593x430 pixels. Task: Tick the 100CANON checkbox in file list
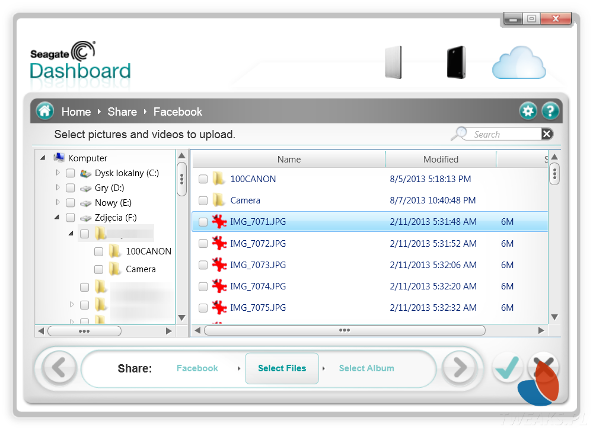pos(203,179)
